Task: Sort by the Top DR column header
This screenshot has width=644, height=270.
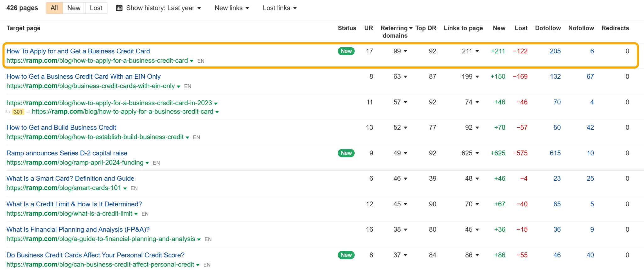Action: 426,28
